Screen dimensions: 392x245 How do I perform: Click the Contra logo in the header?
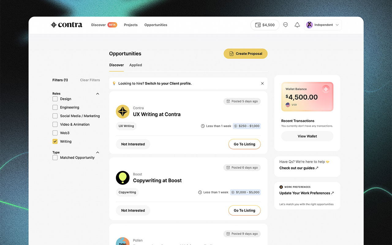pos(66,25)
